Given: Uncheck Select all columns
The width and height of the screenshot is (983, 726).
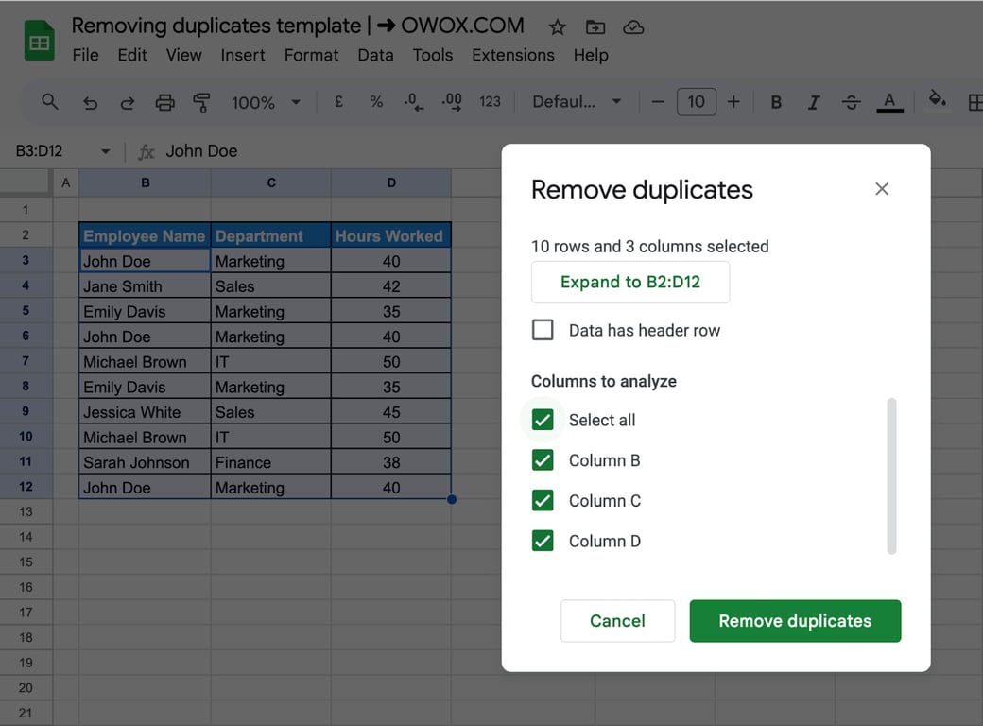Looking at the screenshot, I should (x=543, y=420).
